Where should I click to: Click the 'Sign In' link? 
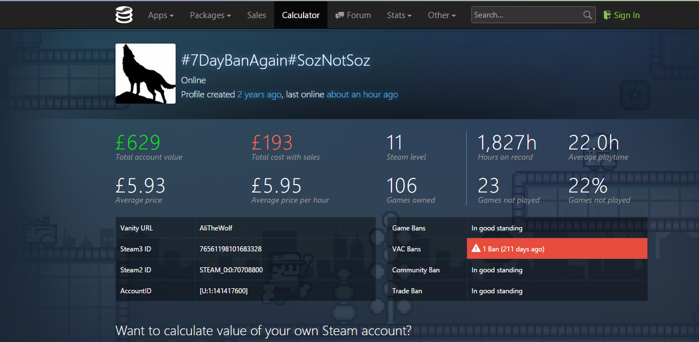click(x=626, y=15)
